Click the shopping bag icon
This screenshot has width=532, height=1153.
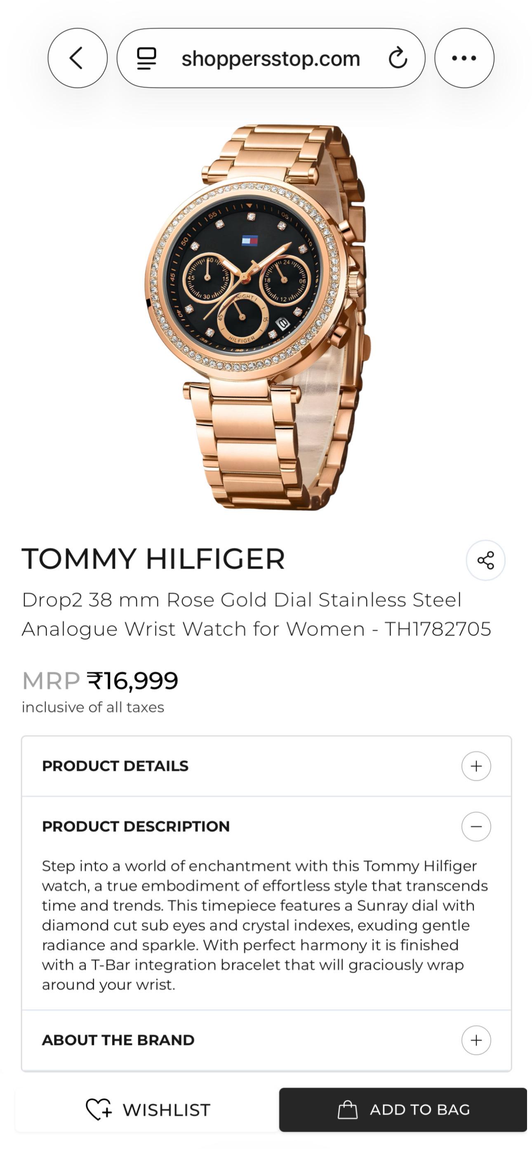tap(348, 1110)
